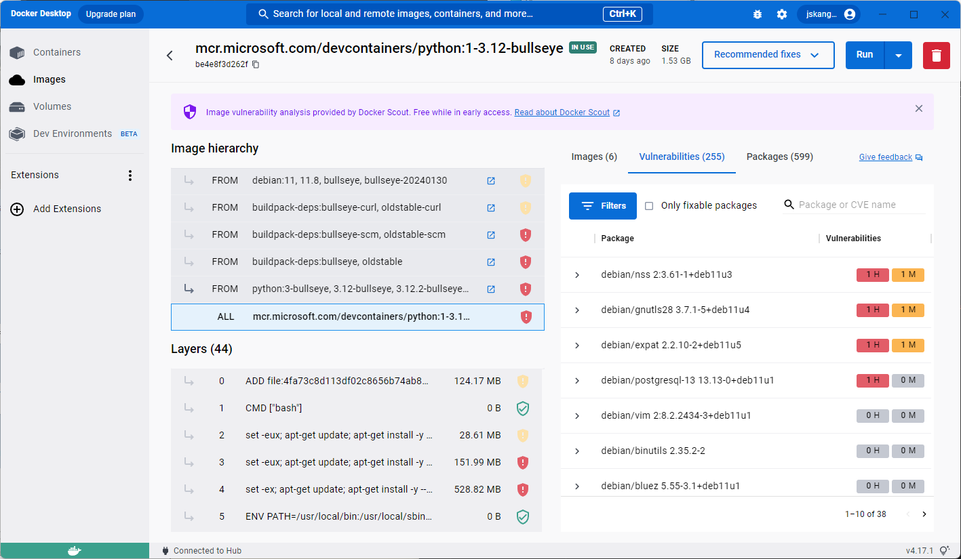Viewport: 961px width, 559px height.
Task: Expand the debian/expat package row
Action: pyautogui.click(x=577, y=346)
